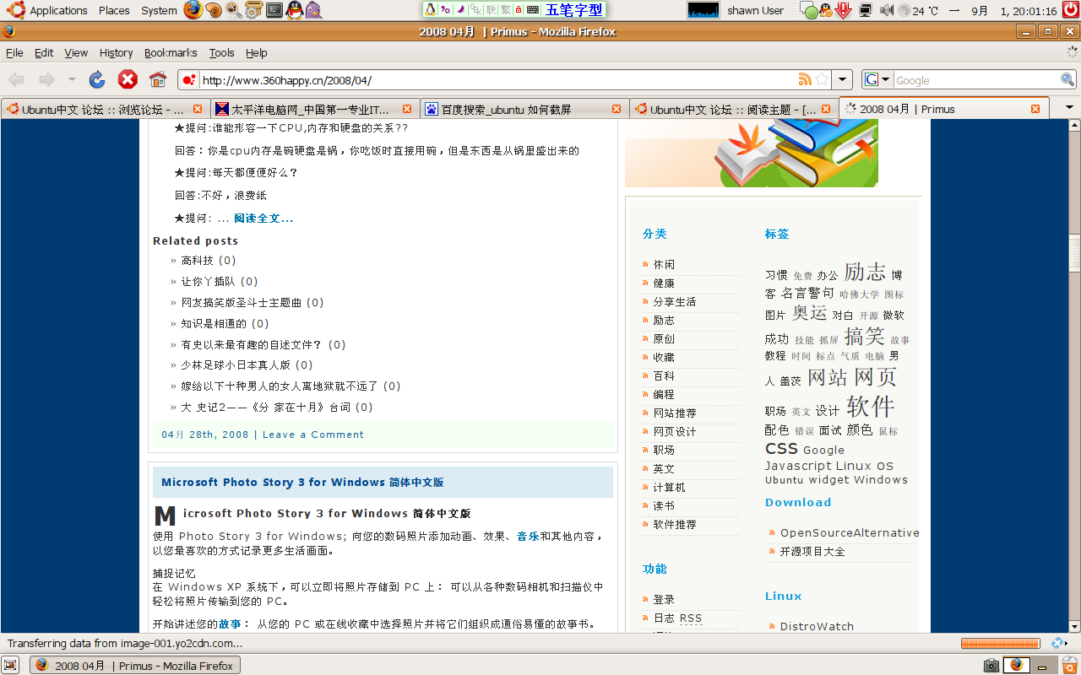Stop loading the page with the red X button
This screenshot has width=1081, height=675.
point(128,79)
